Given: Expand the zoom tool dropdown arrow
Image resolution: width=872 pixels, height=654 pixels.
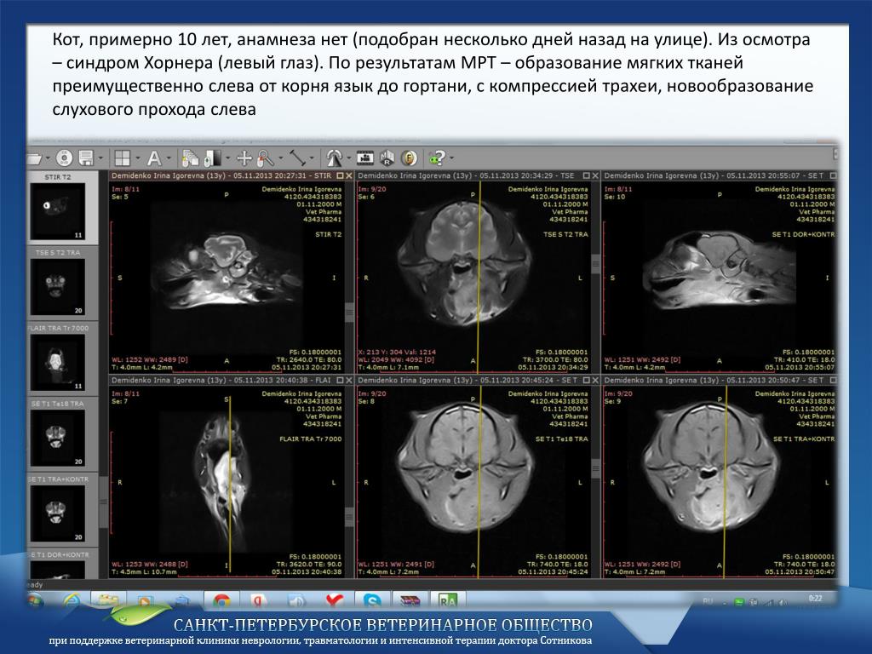Looking at the screenshot, I should click(x=280, y=158).
